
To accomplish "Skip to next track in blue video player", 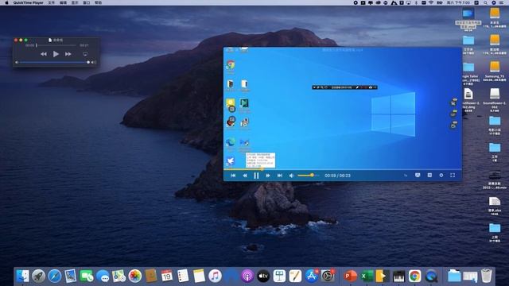I will 279,176.
